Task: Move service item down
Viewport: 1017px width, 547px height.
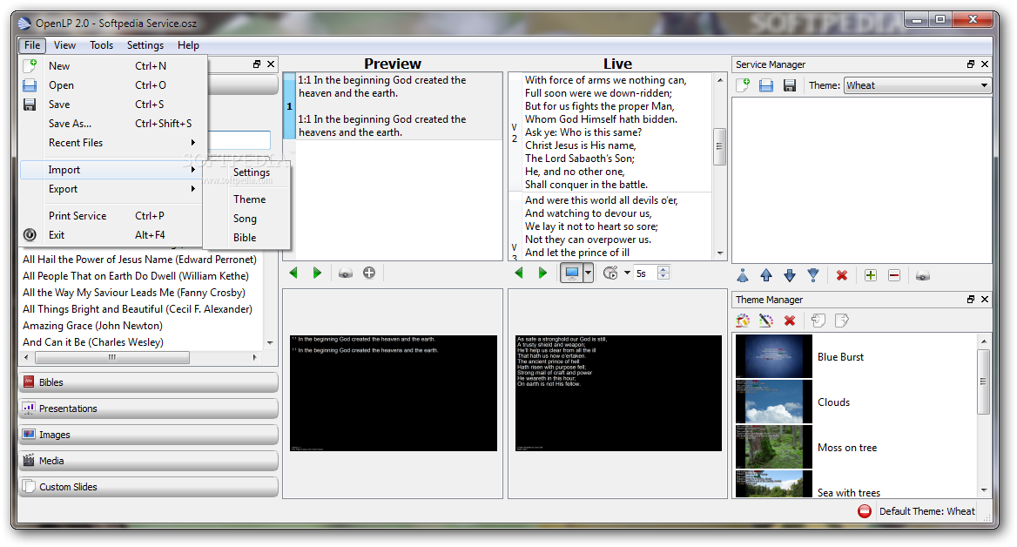Action: click(790, 276)
